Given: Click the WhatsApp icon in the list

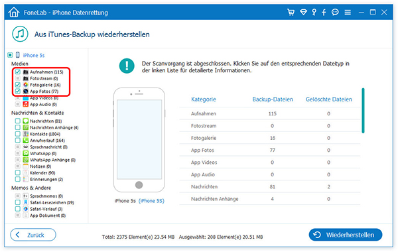Looking at the screenshot, I should pos(26,153).
